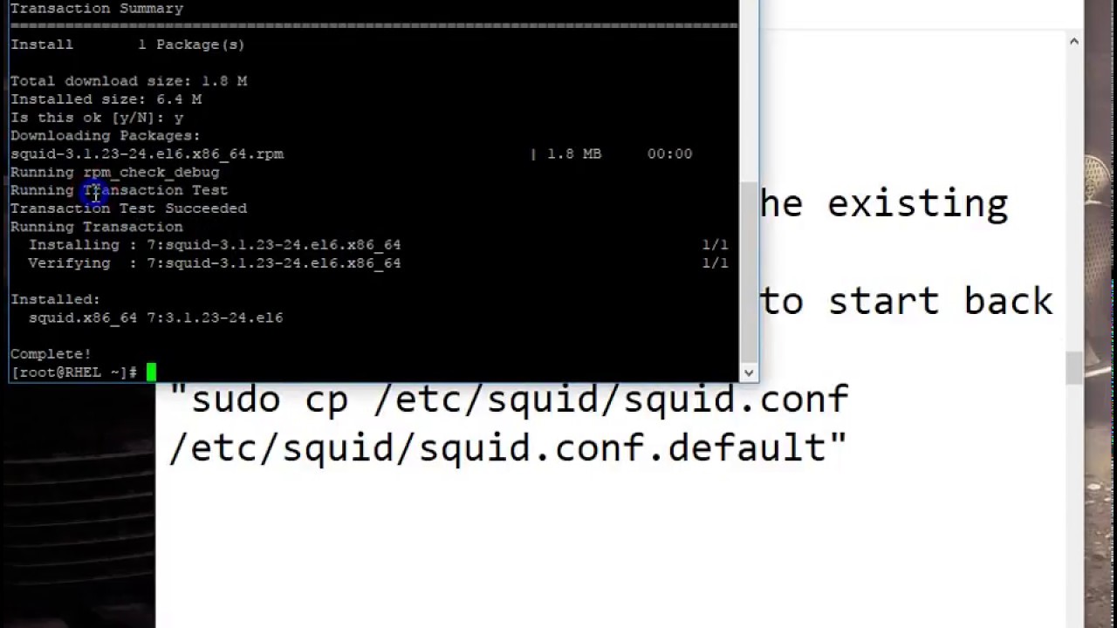The width and height of the screenshot is (1117, 628).
Task: Click the word 'existing' in the document
Action: (917, 204)
